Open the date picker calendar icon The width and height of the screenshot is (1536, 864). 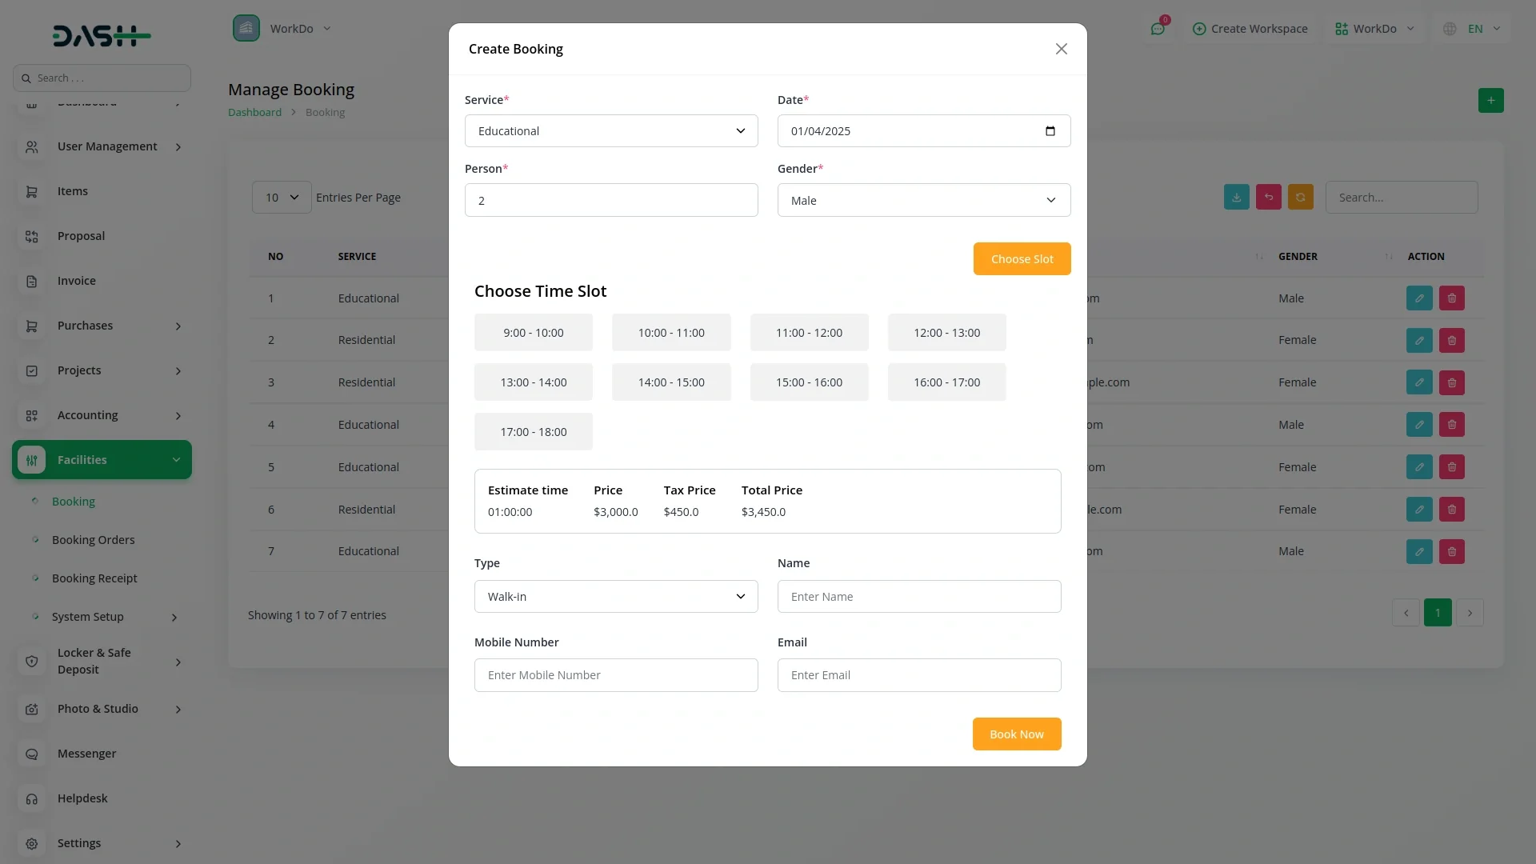coord(1050,131)
